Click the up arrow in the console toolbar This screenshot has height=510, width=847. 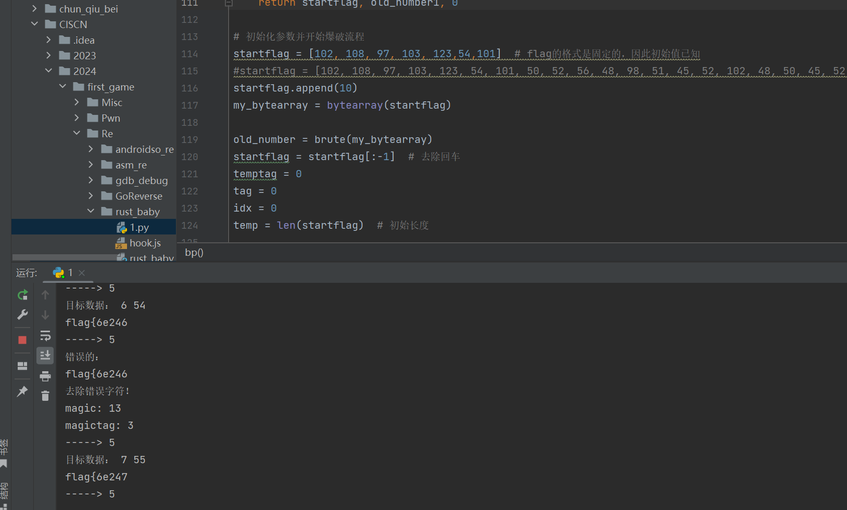(x=45, y=295)
